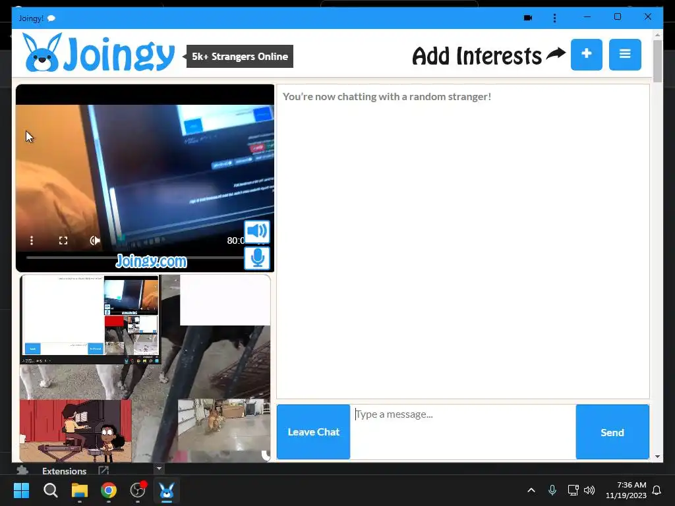Viewport: 675px width, 506px height.
Task: Open the Extensions pop-out icon in the background window
Action: 103,470
